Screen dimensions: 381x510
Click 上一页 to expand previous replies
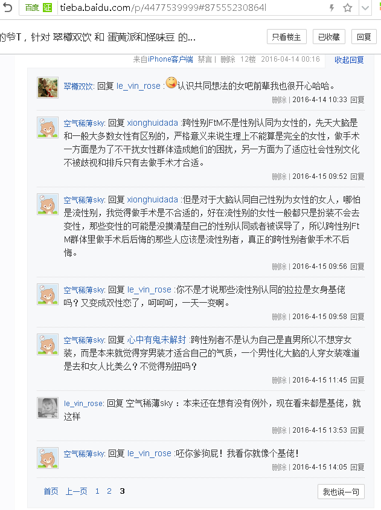[76, 491]
